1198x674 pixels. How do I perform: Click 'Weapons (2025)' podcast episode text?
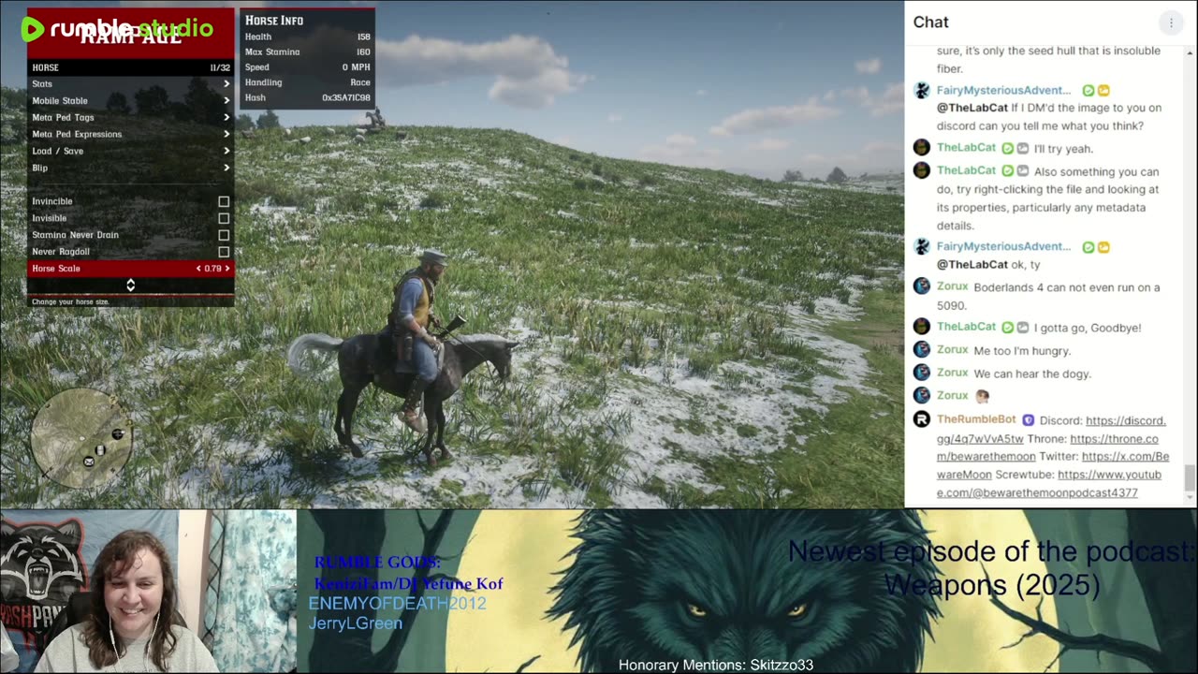coord(991,585)
